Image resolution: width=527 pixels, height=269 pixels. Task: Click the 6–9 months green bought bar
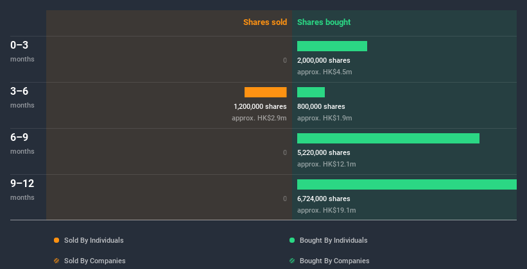point(388,138)
